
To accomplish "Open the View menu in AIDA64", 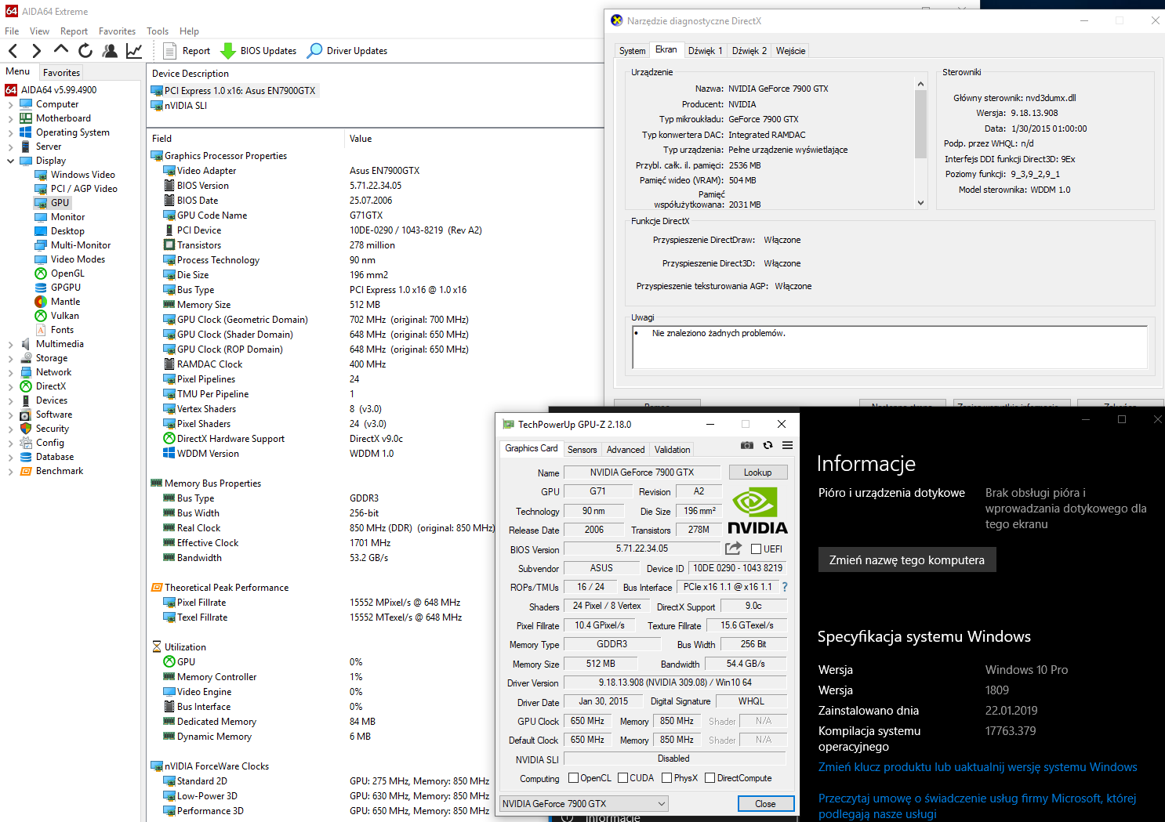I will point(39,31).
